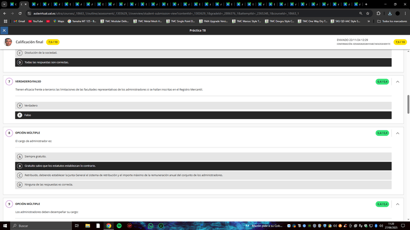Click the address bar URL
The height and width of the screenshot is (230, 410).
[x=166, y=14]
